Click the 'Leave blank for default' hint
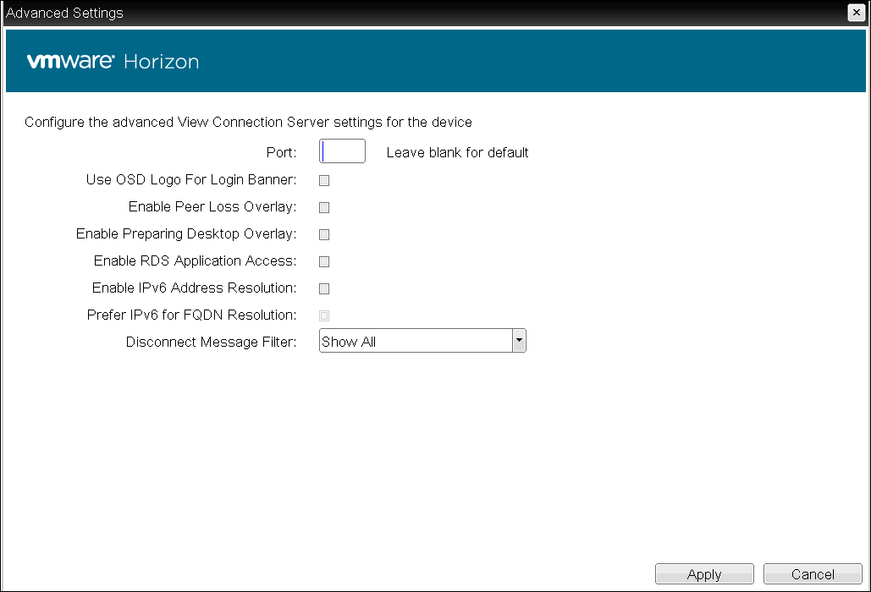The width and height of the screenshot is (871, 592). [x=457, y=152]
